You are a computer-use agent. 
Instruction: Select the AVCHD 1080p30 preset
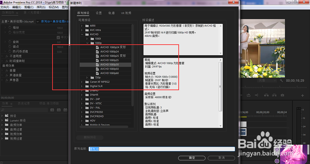[x=105, y=64]
